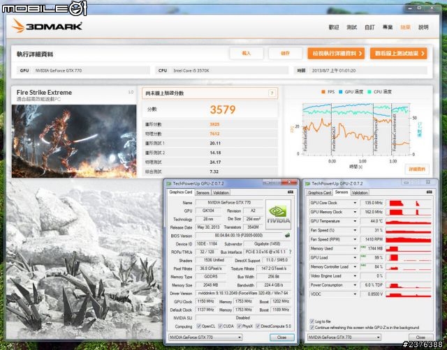Switch to the 自訂 tab in 3DMark
447x350 pixels.
coord(369,27)
